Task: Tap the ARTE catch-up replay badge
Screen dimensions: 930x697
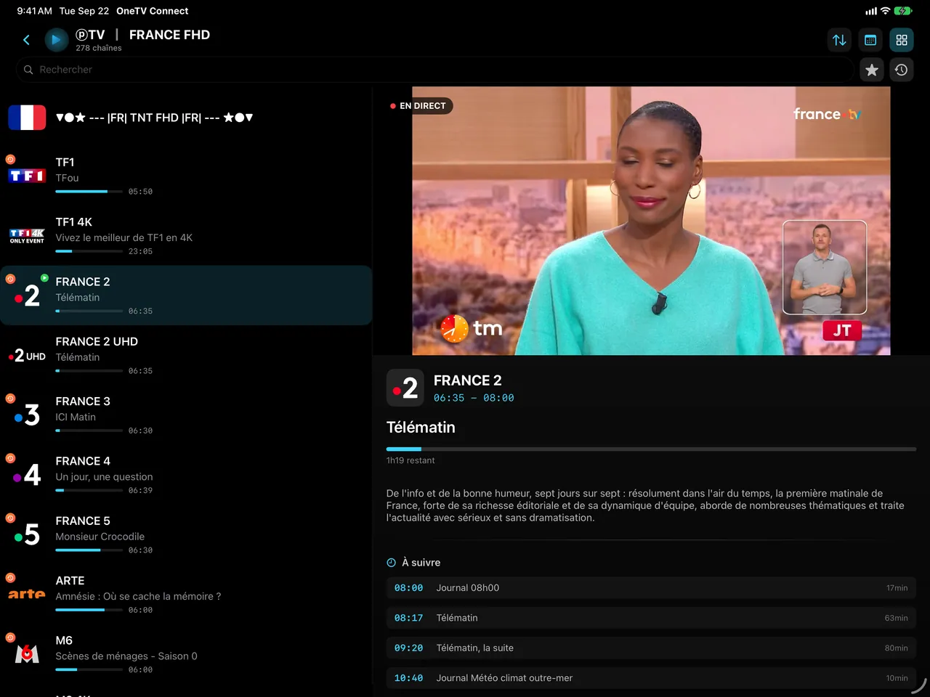Action: point(10,578)
